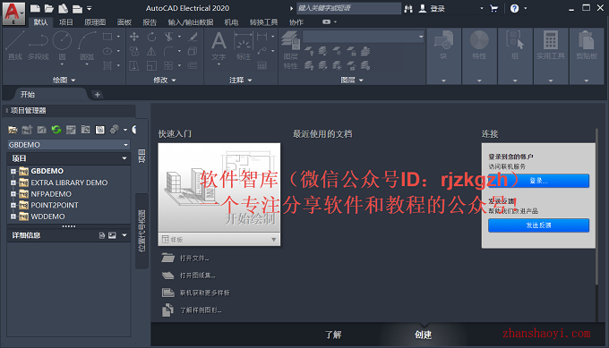Expand the NFPADEMO project tree node
Image resolution: width=609 pixels, height=348 pixels.
[13, 193]
